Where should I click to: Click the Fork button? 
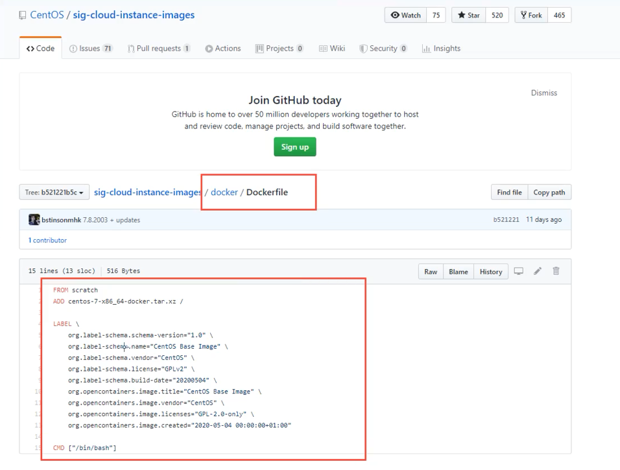(x=531, y=15)
